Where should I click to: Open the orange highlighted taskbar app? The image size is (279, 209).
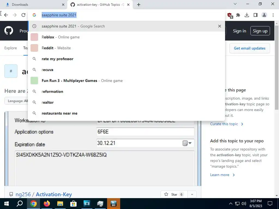pyautogui.click(x=114, y=204)
